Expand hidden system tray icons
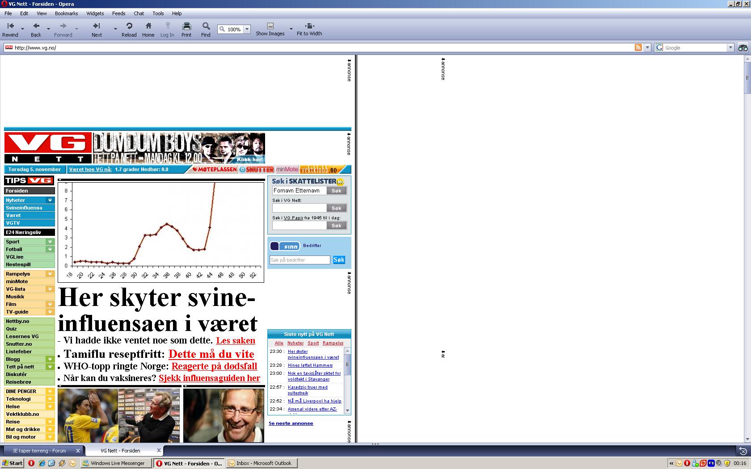Viewport: 751px width, 469px height. point(671,463)
